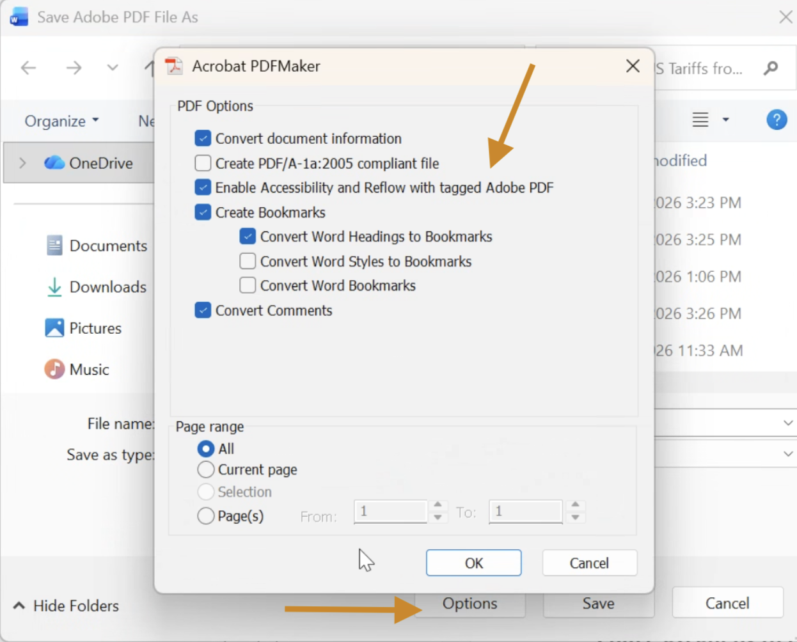Click the To page number field

(525, 512)
